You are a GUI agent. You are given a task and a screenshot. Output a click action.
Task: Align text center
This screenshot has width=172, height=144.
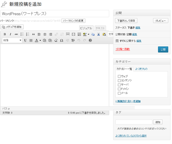(x=45, y=34)
